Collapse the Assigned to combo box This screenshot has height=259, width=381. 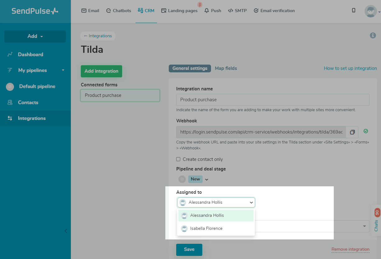pos(251,202)
